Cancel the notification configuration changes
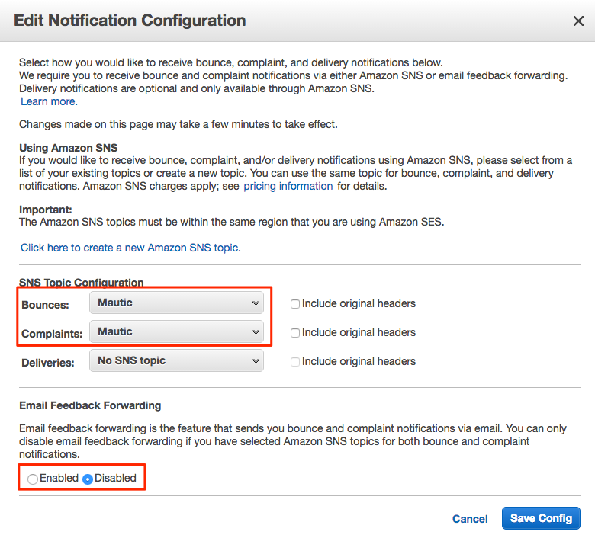This screenshot has width=595, height=538. tap(470, 519)
